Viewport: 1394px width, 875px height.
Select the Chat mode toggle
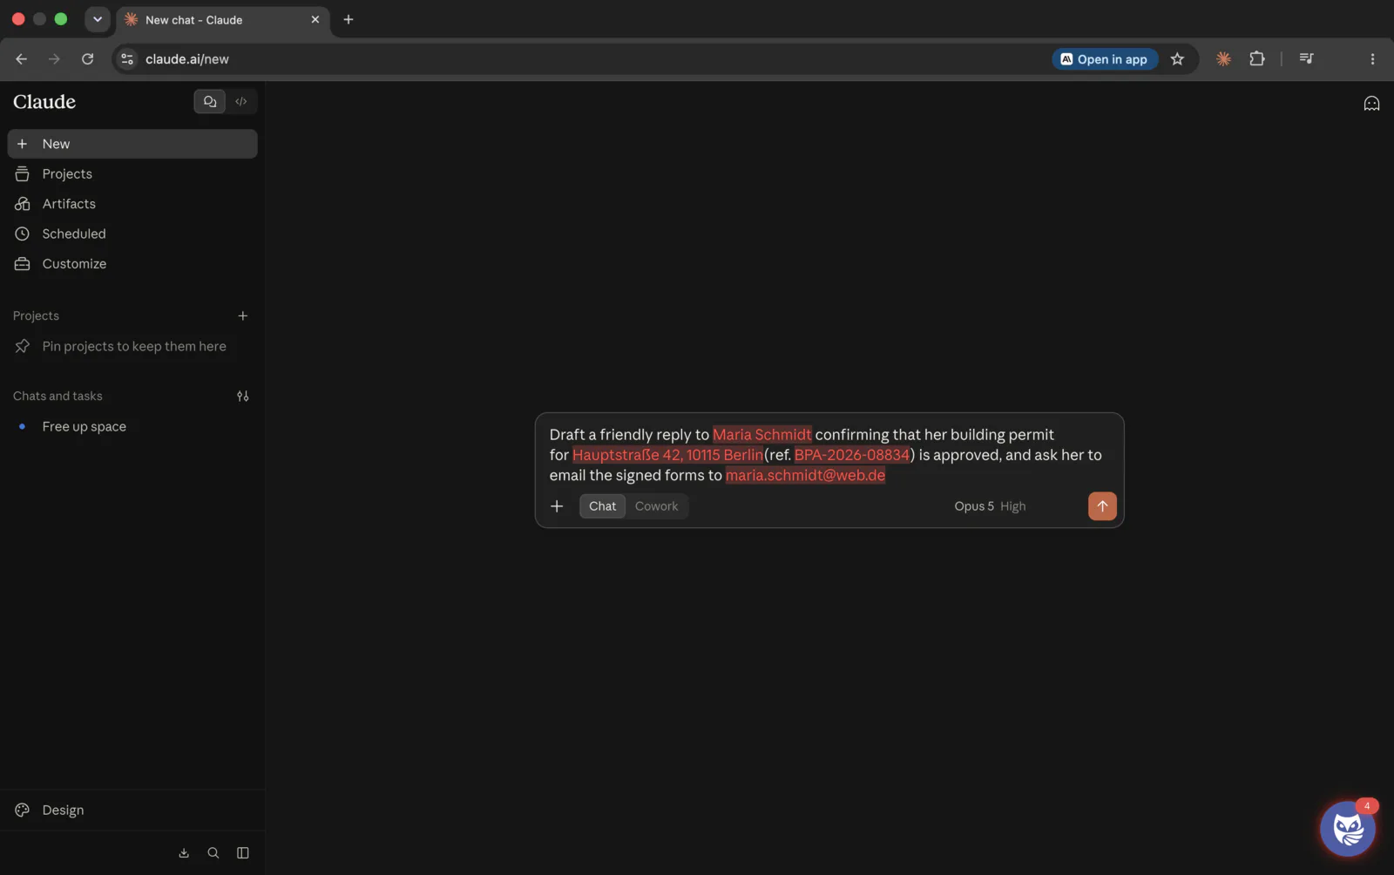602,506
